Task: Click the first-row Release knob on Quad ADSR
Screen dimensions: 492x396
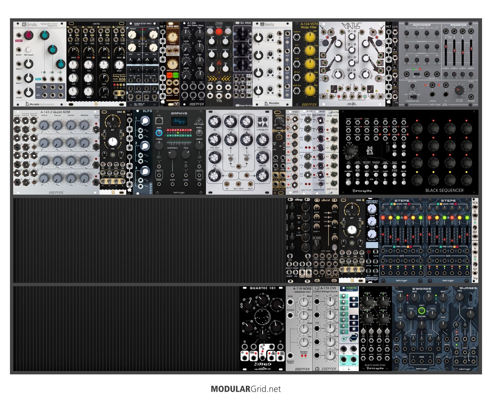Action: (84, 125)
